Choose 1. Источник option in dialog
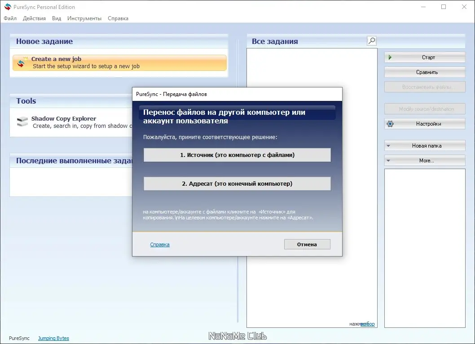This screenshot has height=344, width=475. coord(237,155)
